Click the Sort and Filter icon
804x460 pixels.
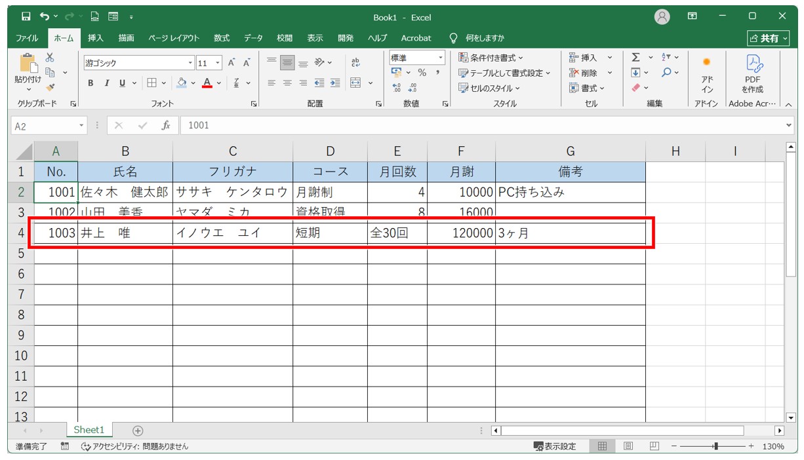(666, 58)
